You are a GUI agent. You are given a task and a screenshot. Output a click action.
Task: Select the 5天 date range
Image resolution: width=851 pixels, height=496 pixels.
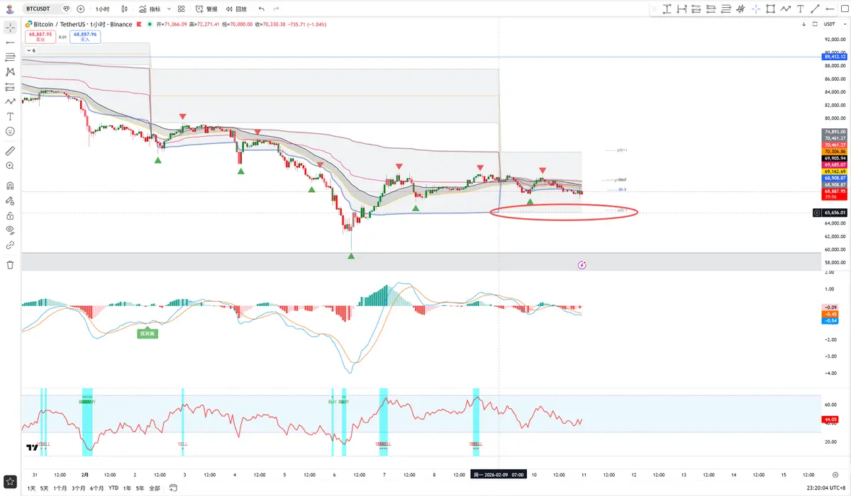pyautogui.click(x=45, y=488)
